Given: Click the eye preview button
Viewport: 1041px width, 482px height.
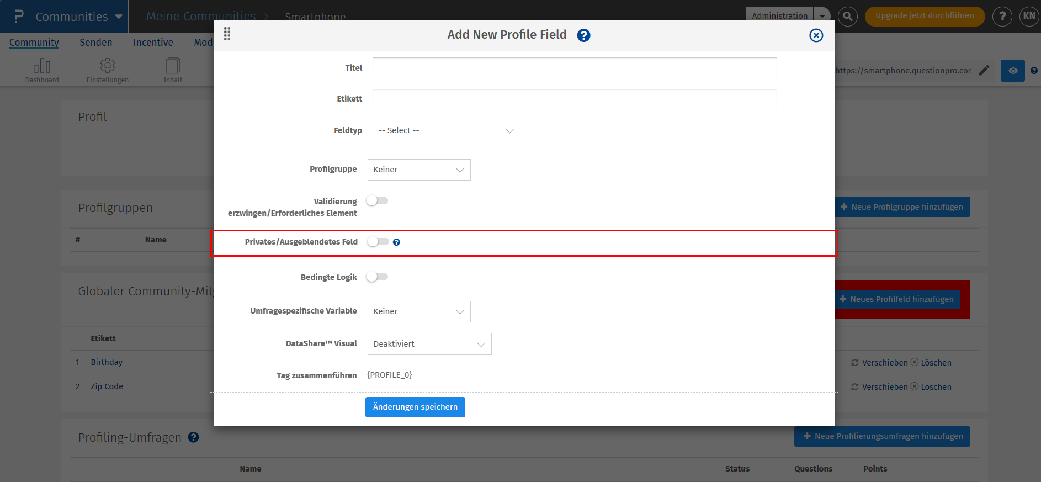Looking at the screenshot, I should pos(1013,71).
